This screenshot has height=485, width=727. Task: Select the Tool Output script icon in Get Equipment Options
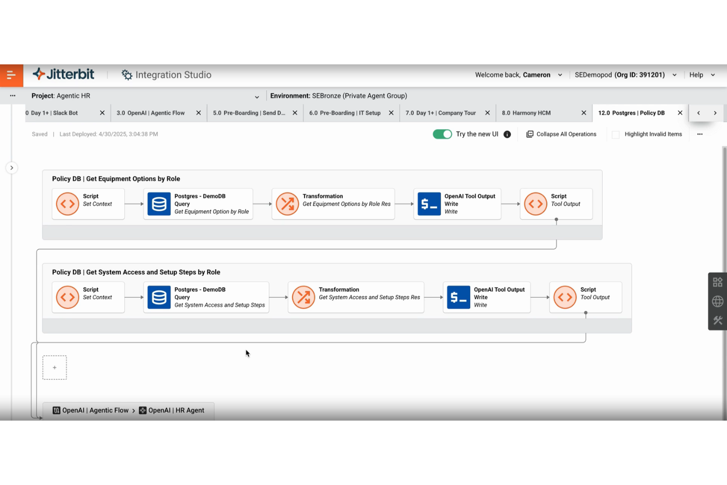[536, 204]
